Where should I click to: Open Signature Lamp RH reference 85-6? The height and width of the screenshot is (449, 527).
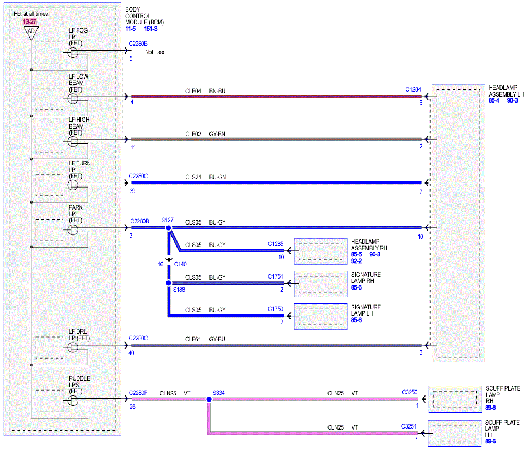pos(356,287)
